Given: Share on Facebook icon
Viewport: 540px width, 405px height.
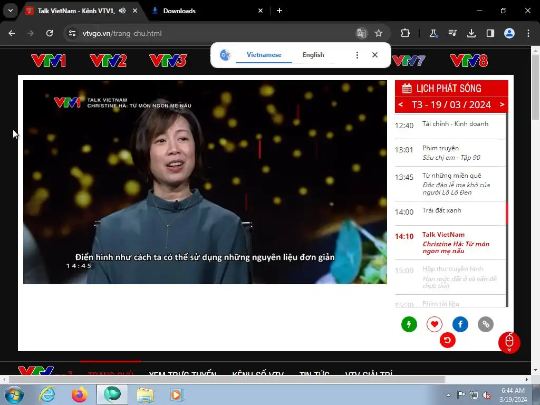Looking at the screenshot, I should pos(460,324).
